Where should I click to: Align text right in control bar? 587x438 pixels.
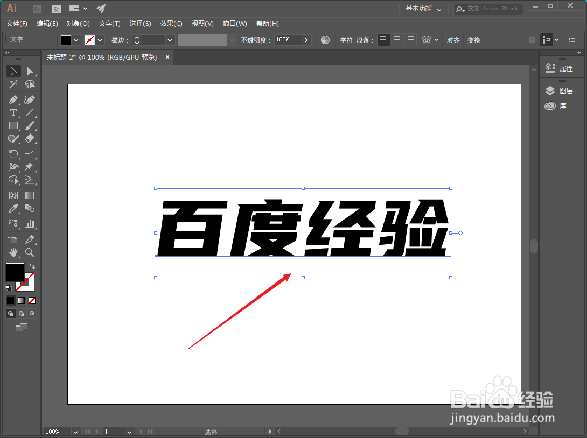(410, 40)
